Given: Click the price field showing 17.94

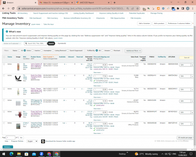Looking at the screenshot, I should [100, 76].
